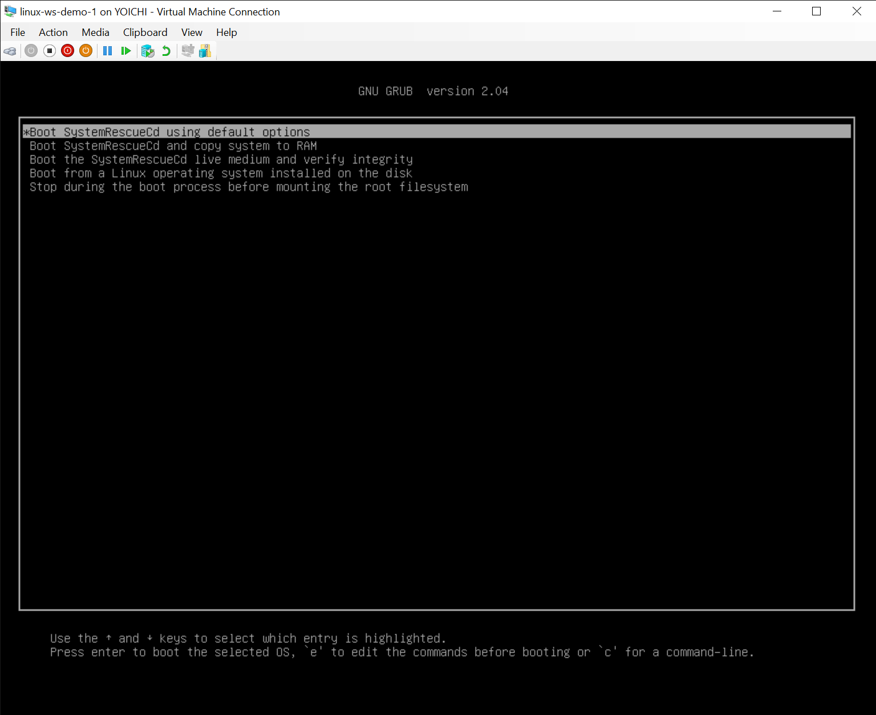The image size is (876, 715).
Task: Maximize the Virtual Machine Connection window
Action: 816,11
